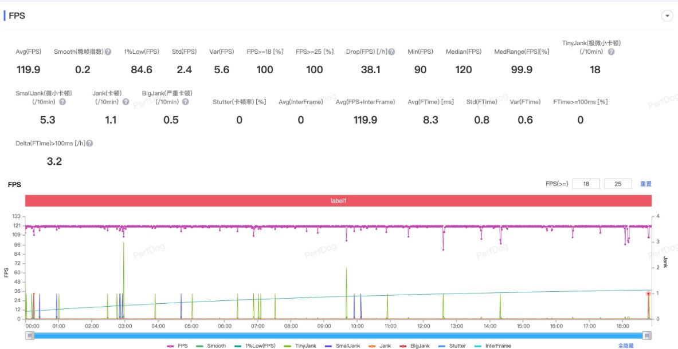Click 重置 reset link

(x=645, y=184)
